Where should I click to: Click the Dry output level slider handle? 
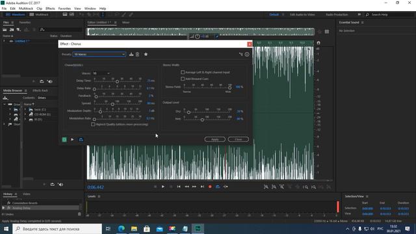(x=188, y=112)
